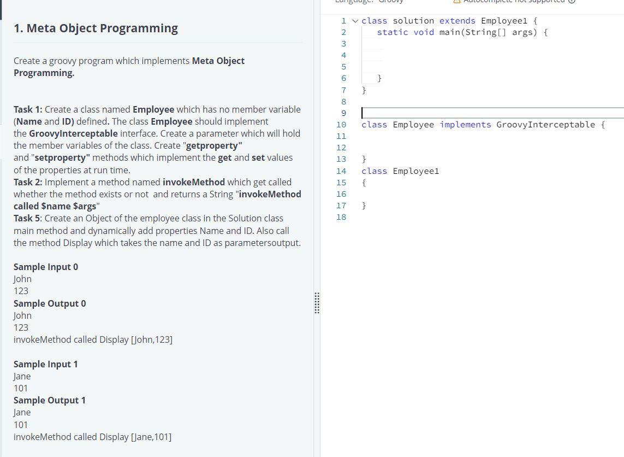Click line number 14 in the editor gutter
Viewport: 624px width, 457px height.
[341, 171]
